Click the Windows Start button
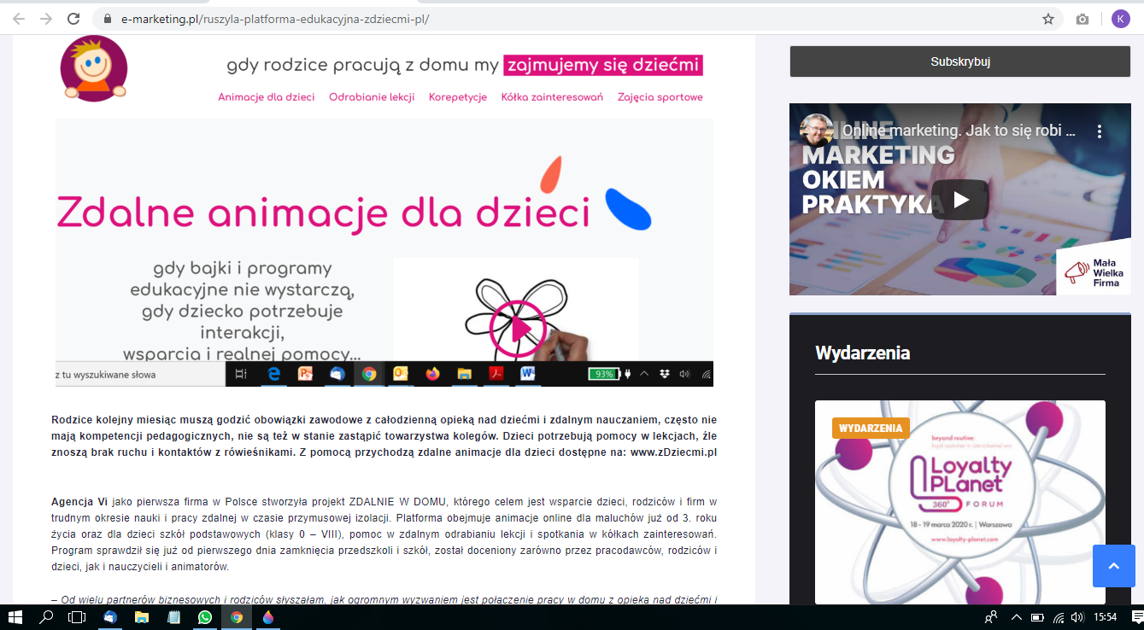 click(15, 617)
